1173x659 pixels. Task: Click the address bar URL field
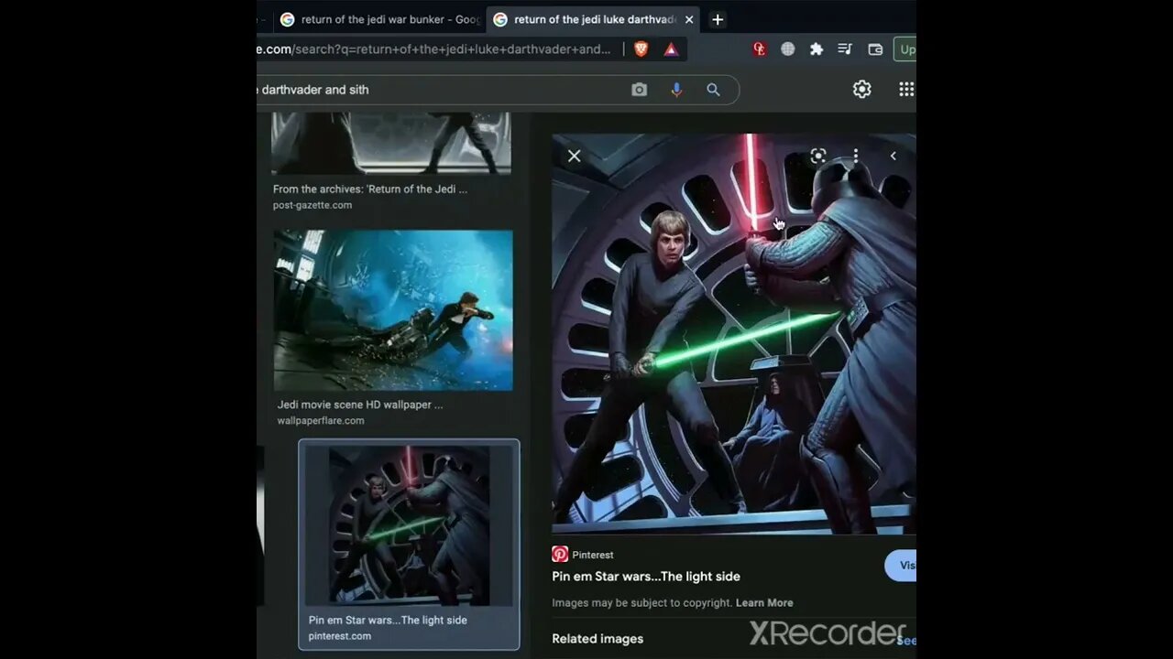click(435, 49)
